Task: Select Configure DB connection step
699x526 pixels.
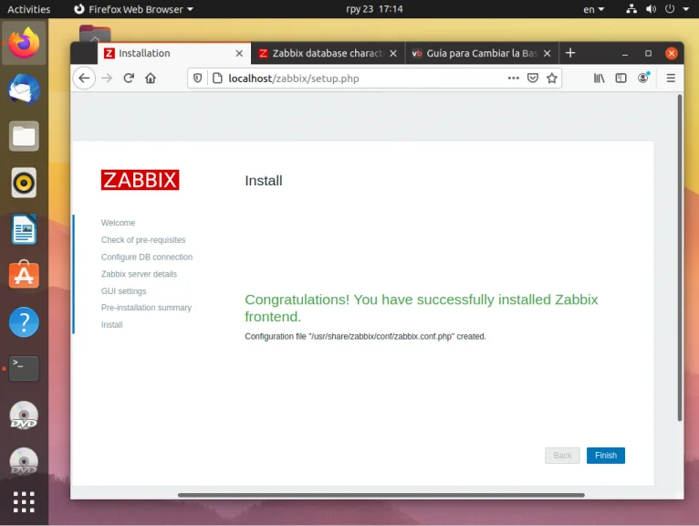Action: pyautogui.click(x=147, y=257)
